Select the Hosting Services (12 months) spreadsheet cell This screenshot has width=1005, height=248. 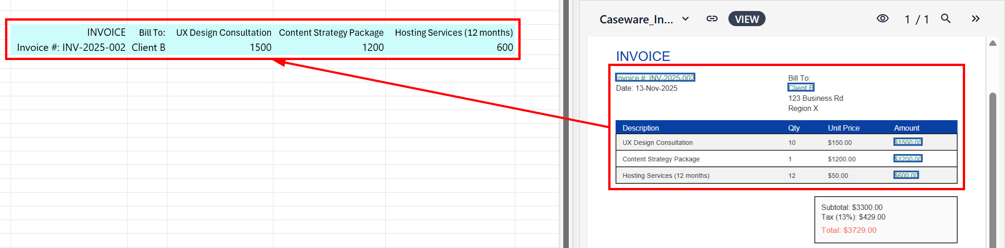pos(454,33)
